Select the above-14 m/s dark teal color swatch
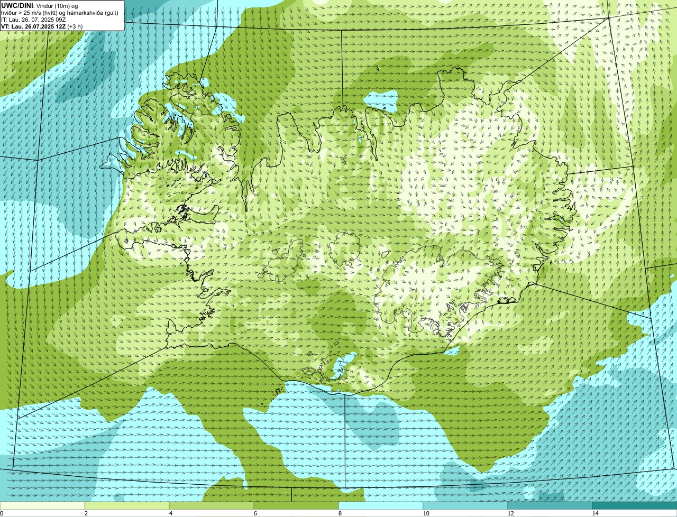This screenshot has width=677, height=517. coord(635,505)
